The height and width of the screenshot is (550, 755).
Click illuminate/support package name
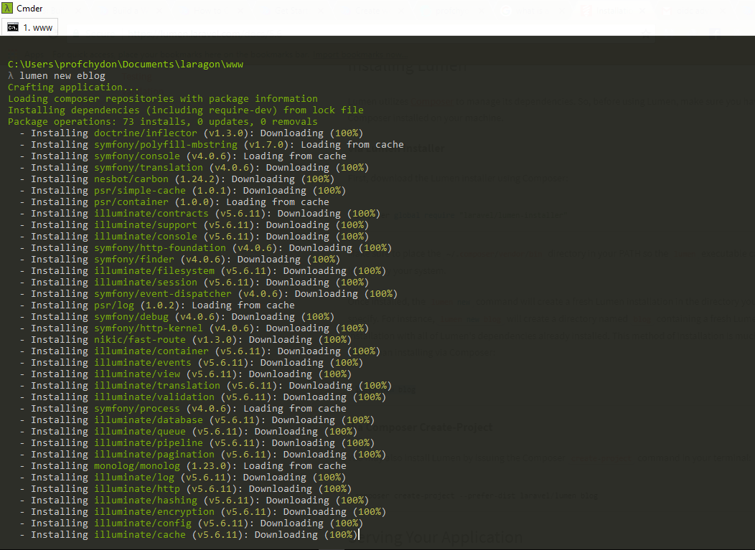(146, 224)
